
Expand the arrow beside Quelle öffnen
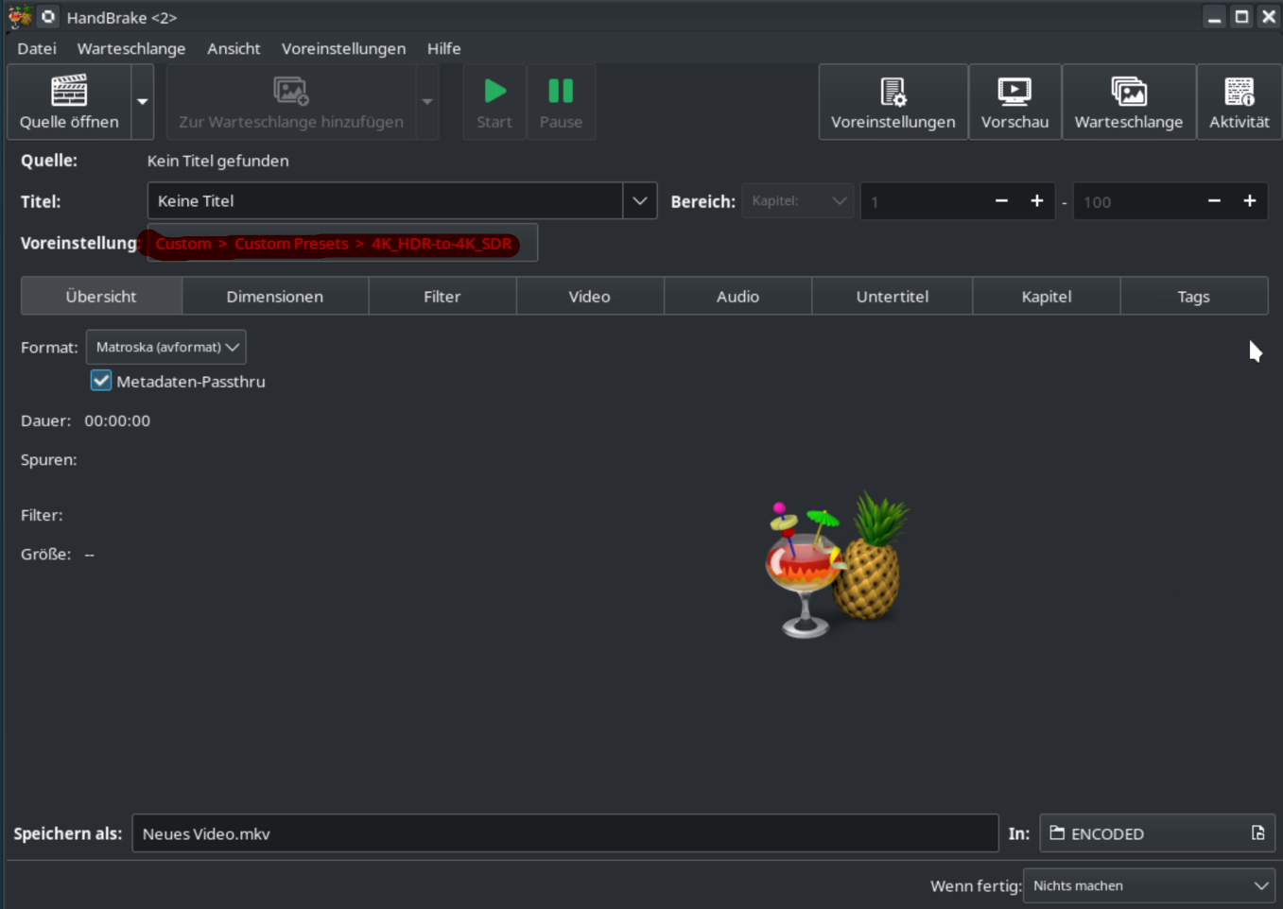tap(143, 102)
